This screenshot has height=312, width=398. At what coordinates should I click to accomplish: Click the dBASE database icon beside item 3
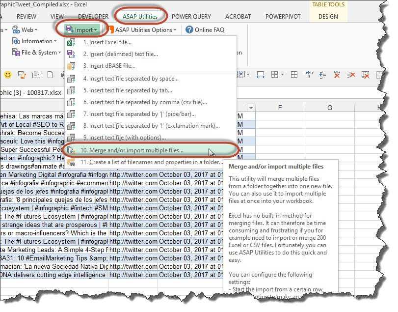[x=71, y=66]
